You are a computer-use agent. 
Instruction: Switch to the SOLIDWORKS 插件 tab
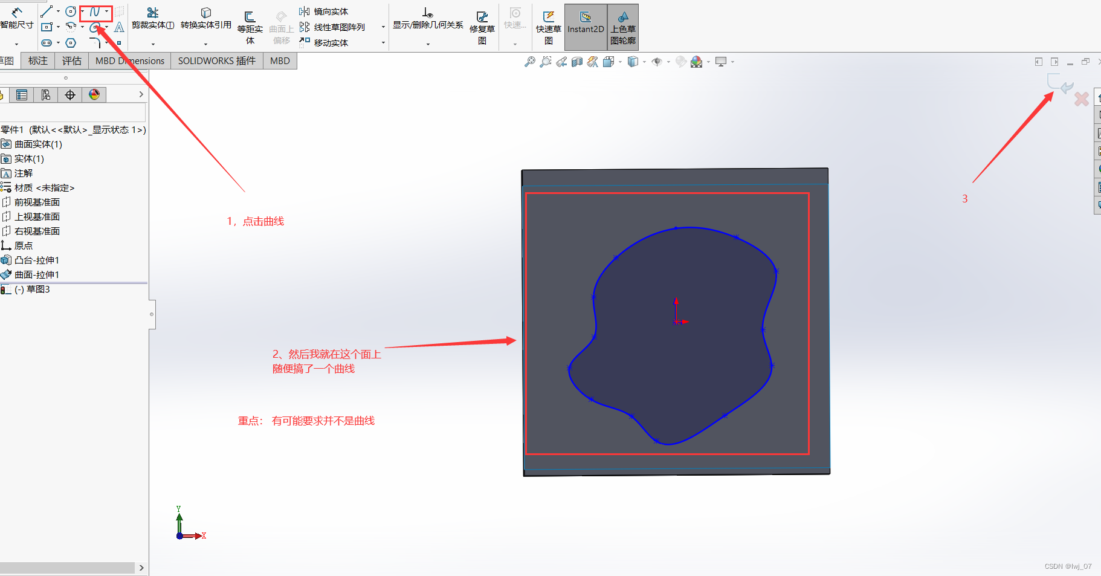[217, 61]
